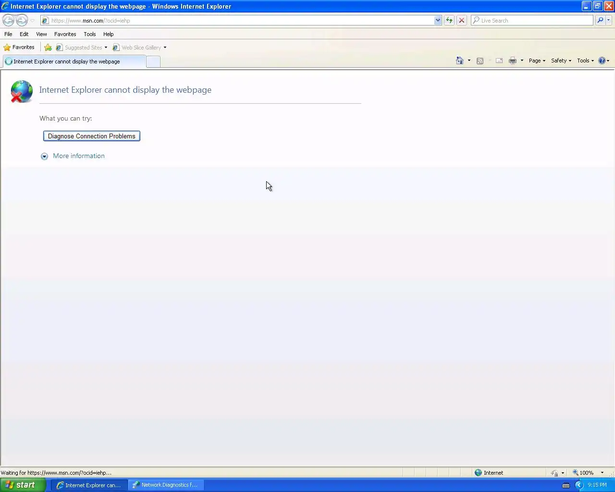Click the RSS Feeds icon
This screenshot has width=615, height=492.
point(480,61)
